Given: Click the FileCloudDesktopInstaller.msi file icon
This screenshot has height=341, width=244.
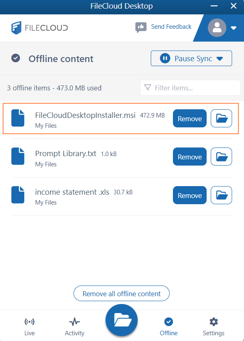Looking at the screenshot, I should (18, 118).
